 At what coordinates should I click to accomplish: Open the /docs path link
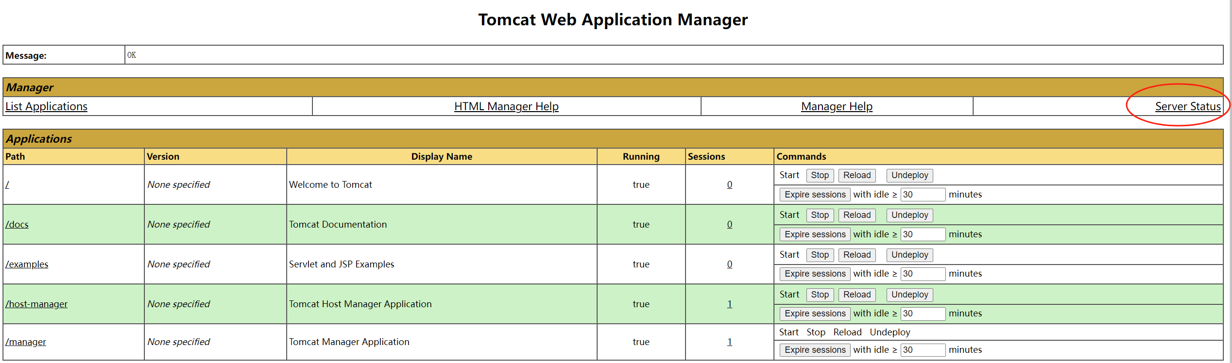tap(17, 225)
